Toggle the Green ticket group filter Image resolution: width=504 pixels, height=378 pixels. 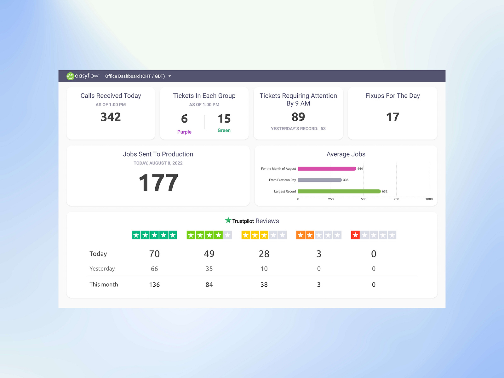tap(224, 130)
